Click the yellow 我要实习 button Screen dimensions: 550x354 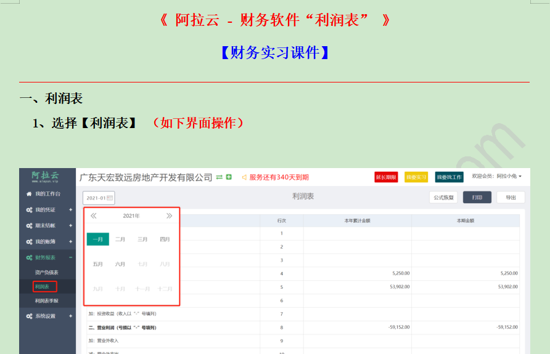click(x=416, y=177)
